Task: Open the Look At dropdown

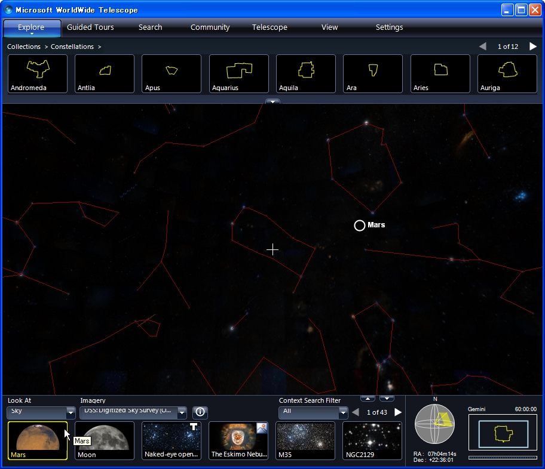Action: [x=41, y=412]
